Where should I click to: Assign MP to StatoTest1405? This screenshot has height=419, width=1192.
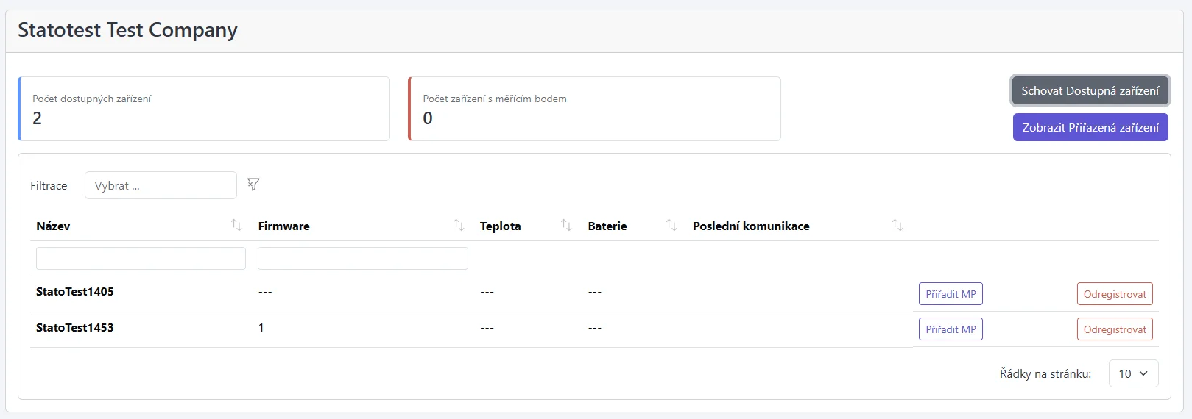tap(951, 294)
